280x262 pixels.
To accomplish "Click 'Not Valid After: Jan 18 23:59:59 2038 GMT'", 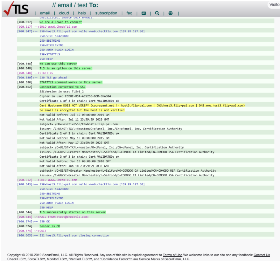I will click(74, 166).
